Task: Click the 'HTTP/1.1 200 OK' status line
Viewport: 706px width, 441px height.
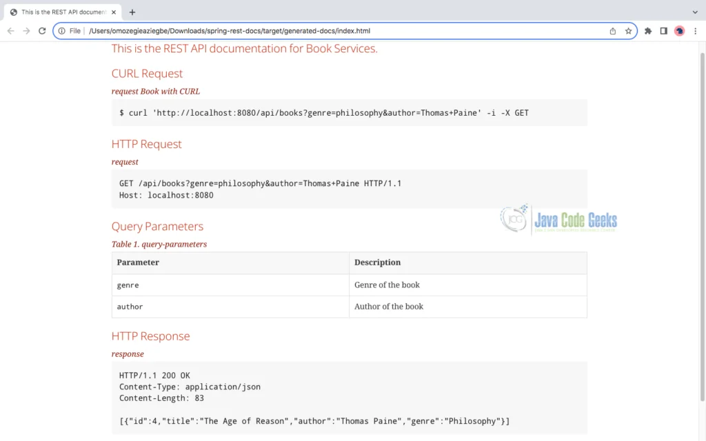Action: pyautogui.click(x=154, y=376)
